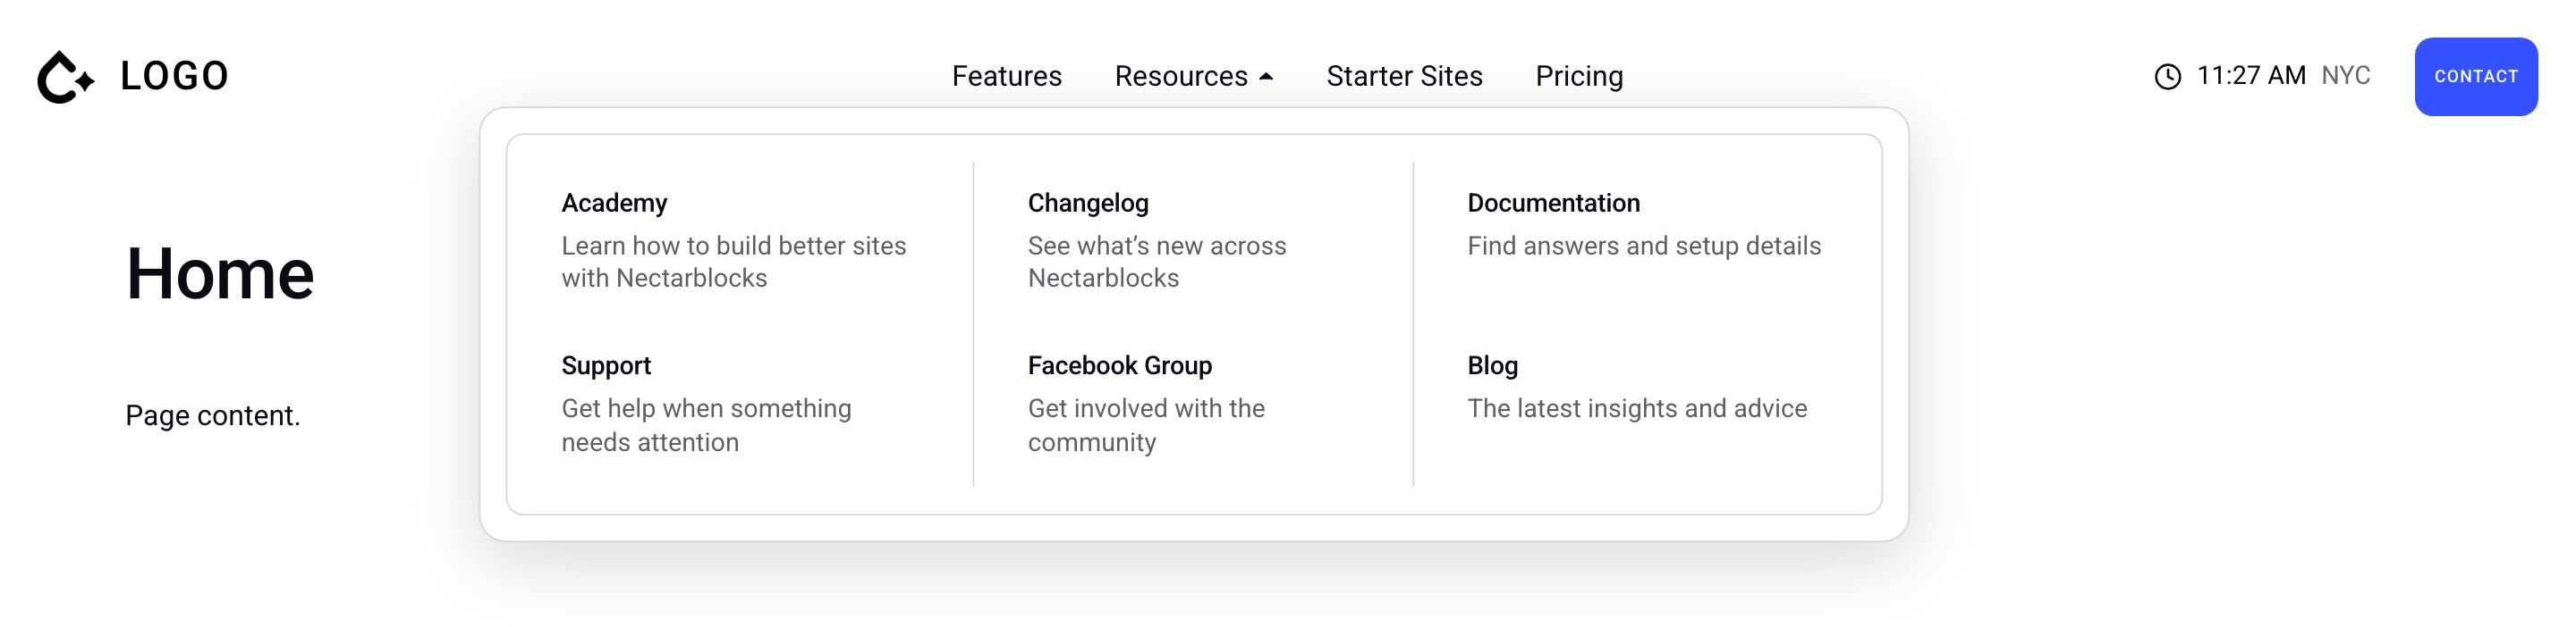Open the Blog link
Viewport: 2576px width, 627px height.
(1493, 365)
